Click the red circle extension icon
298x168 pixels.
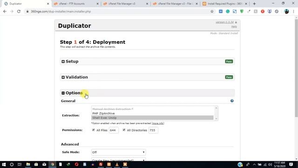pyautogui.click(x=263, y=11)
